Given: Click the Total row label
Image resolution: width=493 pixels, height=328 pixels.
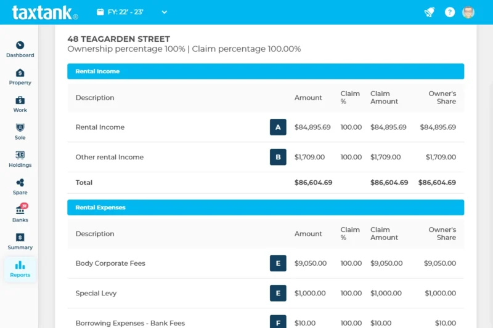Looking at the screenshot, I should coord(84,183).
